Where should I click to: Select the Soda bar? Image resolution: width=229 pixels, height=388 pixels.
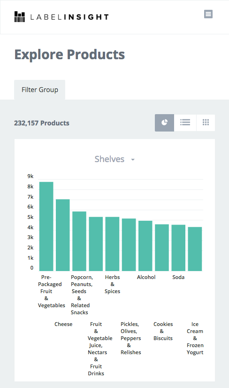pos(178,248)
